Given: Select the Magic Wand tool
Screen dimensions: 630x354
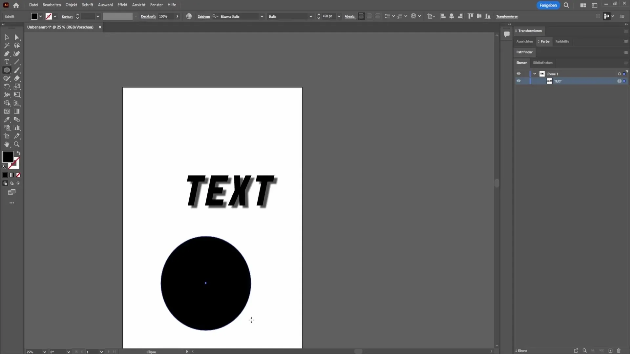Looking at the screenshot, I should click(x=7, y=46).
